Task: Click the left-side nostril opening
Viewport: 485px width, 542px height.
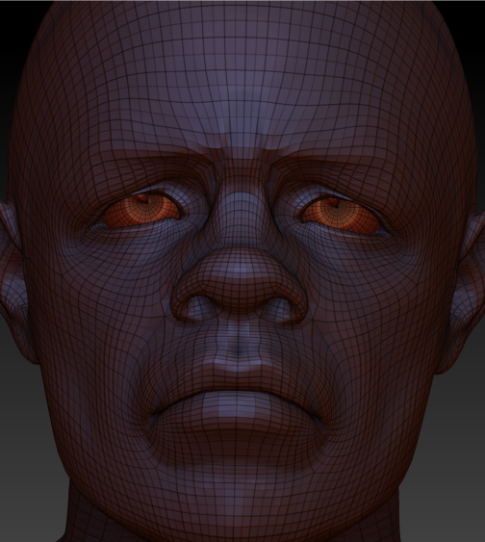Action: (197, 306)
